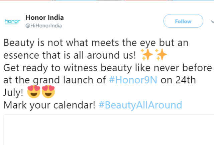Click the second sparkles emoji
214x145 pixels.
(161, 55)
